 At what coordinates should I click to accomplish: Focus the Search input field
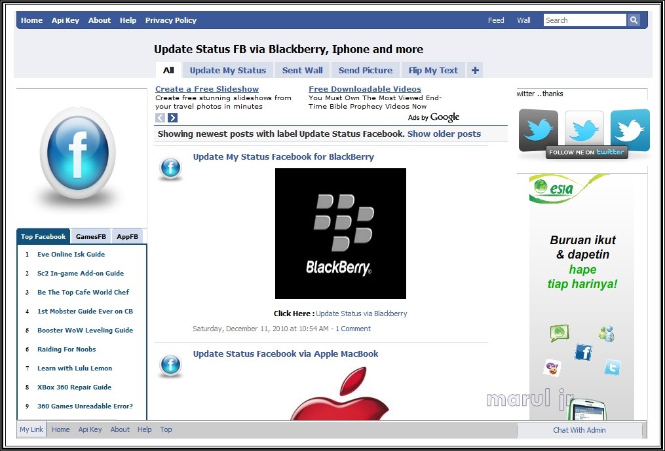tap(585, 20)
